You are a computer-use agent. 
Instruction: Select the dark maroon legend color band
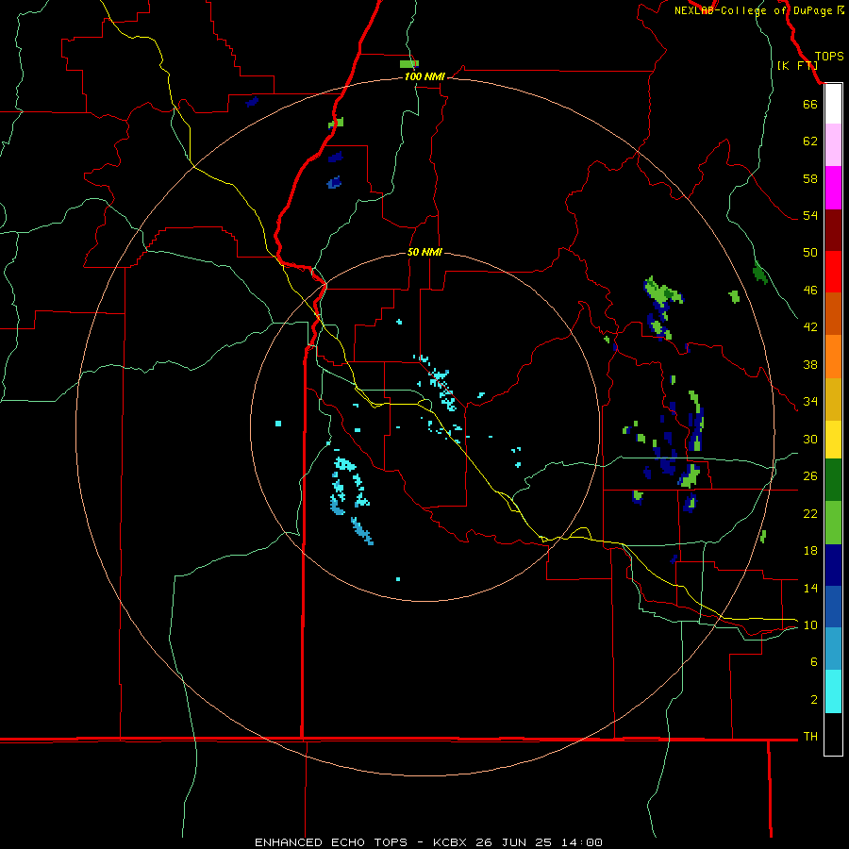[x=833, y=229]
